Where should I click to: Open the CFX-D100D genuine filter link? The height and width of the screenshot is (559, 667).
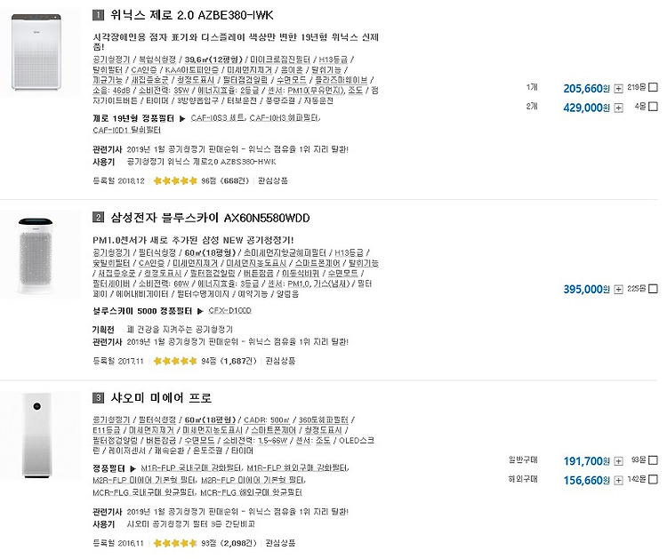point(229,311)
